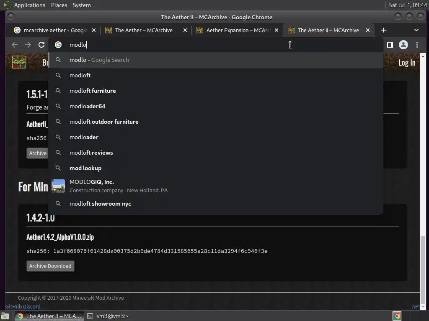
Task: Open 'MODLOGIQ, Inc.' suggestion entry
Action: [x=216, y=186]
